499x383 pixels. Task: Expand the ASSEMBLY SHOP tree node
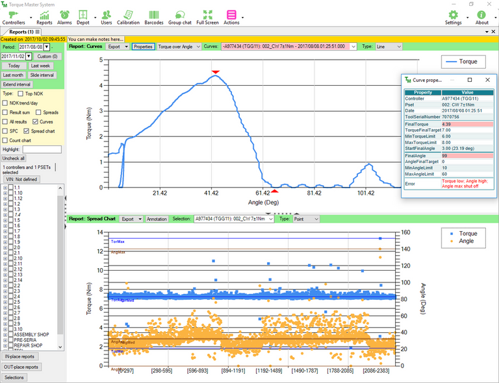click(x=5, y=334)
